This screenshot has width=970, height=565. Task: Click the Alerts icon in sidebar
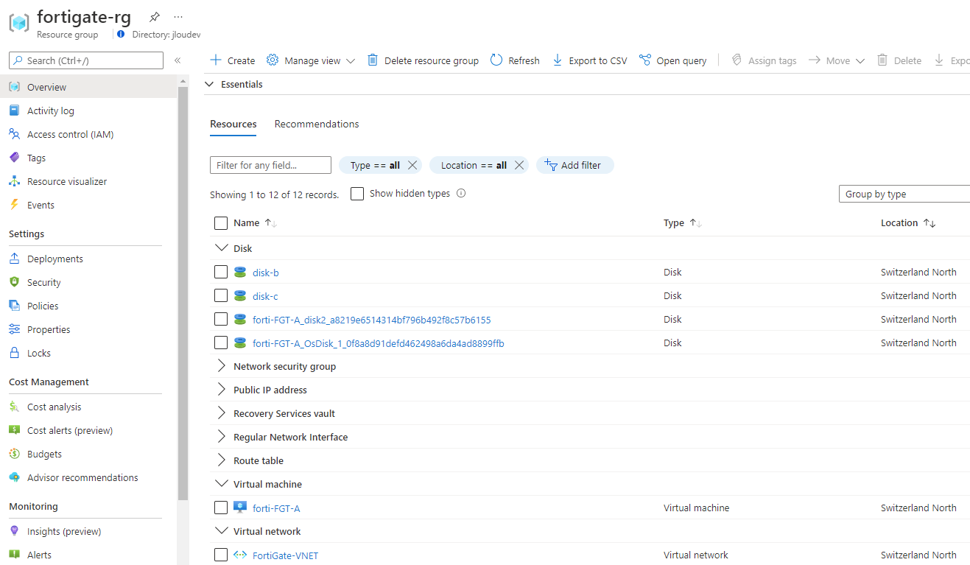(x=14, y=555)
